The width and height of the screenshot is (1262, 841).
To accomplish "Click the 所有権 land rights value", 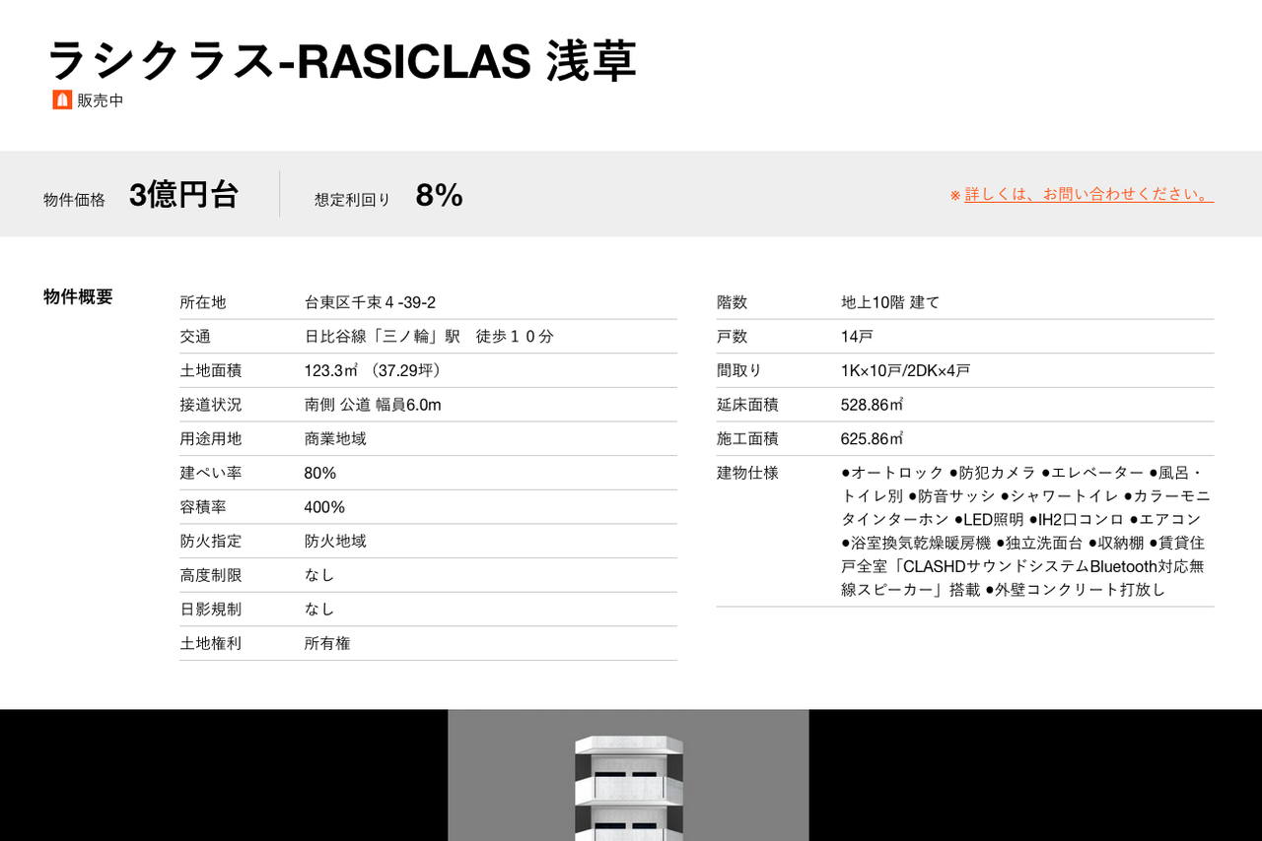I will point(327,643).
